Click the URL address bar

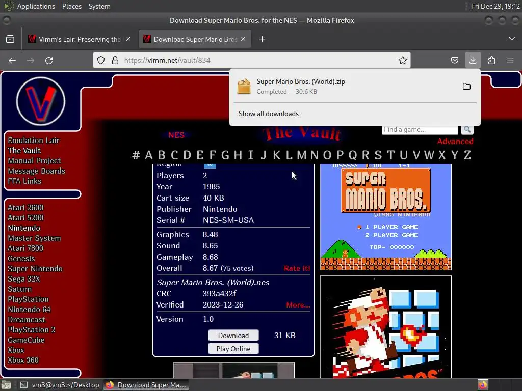(x=253, y=60)
